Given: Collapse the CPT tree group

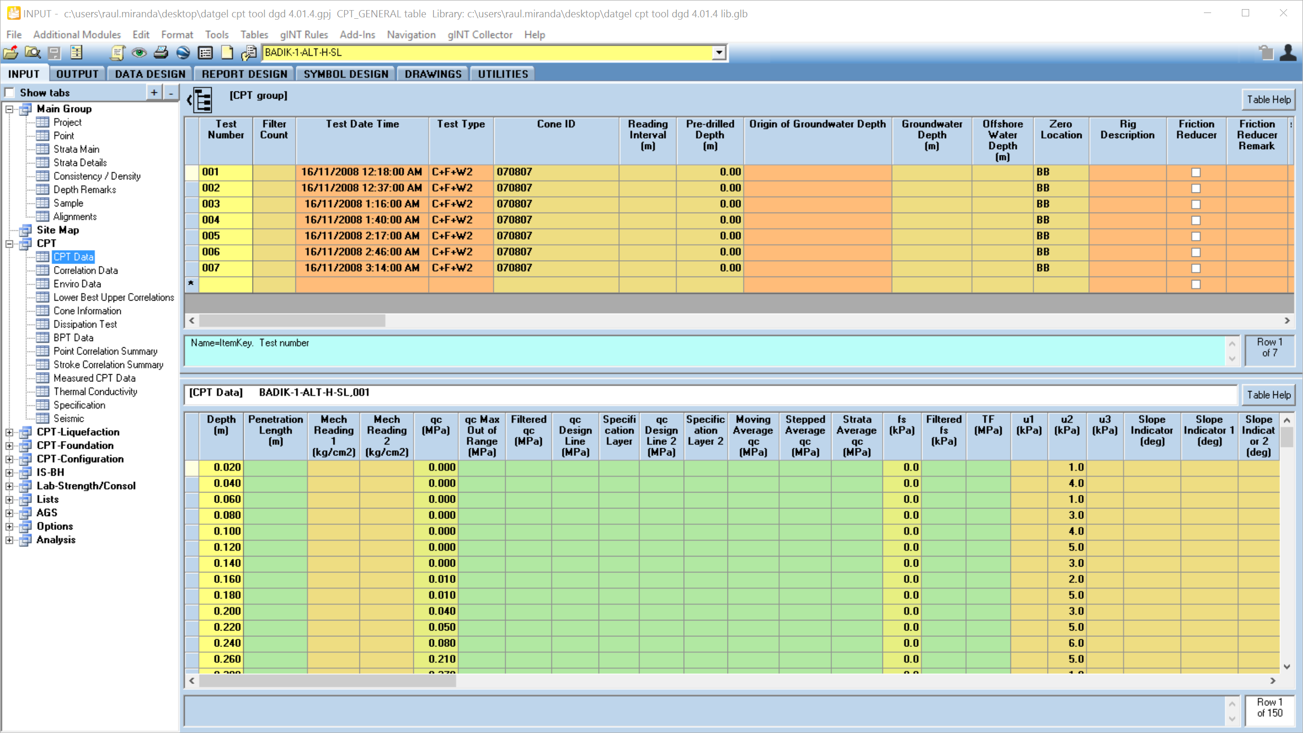Looking at the screenshot, I should (9, 244).
